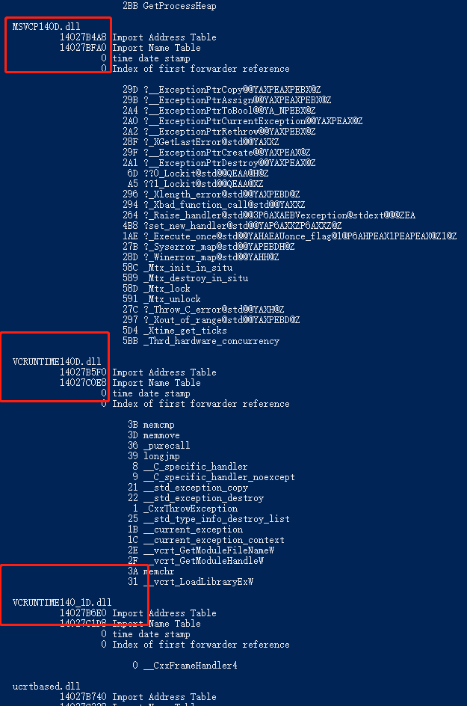
Task: Click address 14027C0E8 Import Name Table
Action: pos(130,383)
